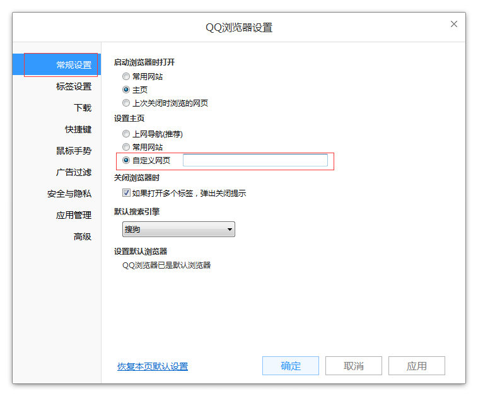This screenshot has width=478, height=396.
Task: Open the 标签设置 section
Action: [74, 86]
